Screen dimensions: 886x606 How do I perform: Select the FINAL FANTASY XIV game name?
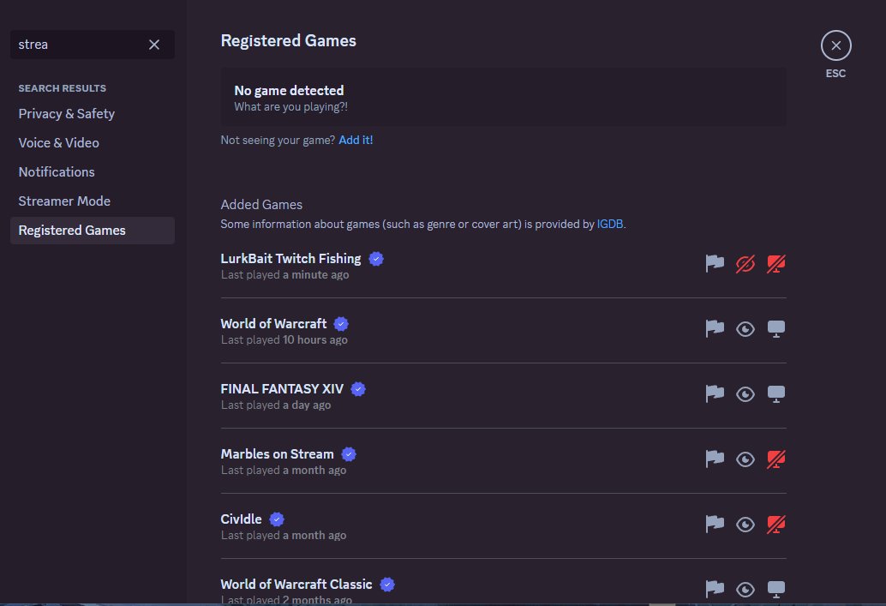pos(282,389)
